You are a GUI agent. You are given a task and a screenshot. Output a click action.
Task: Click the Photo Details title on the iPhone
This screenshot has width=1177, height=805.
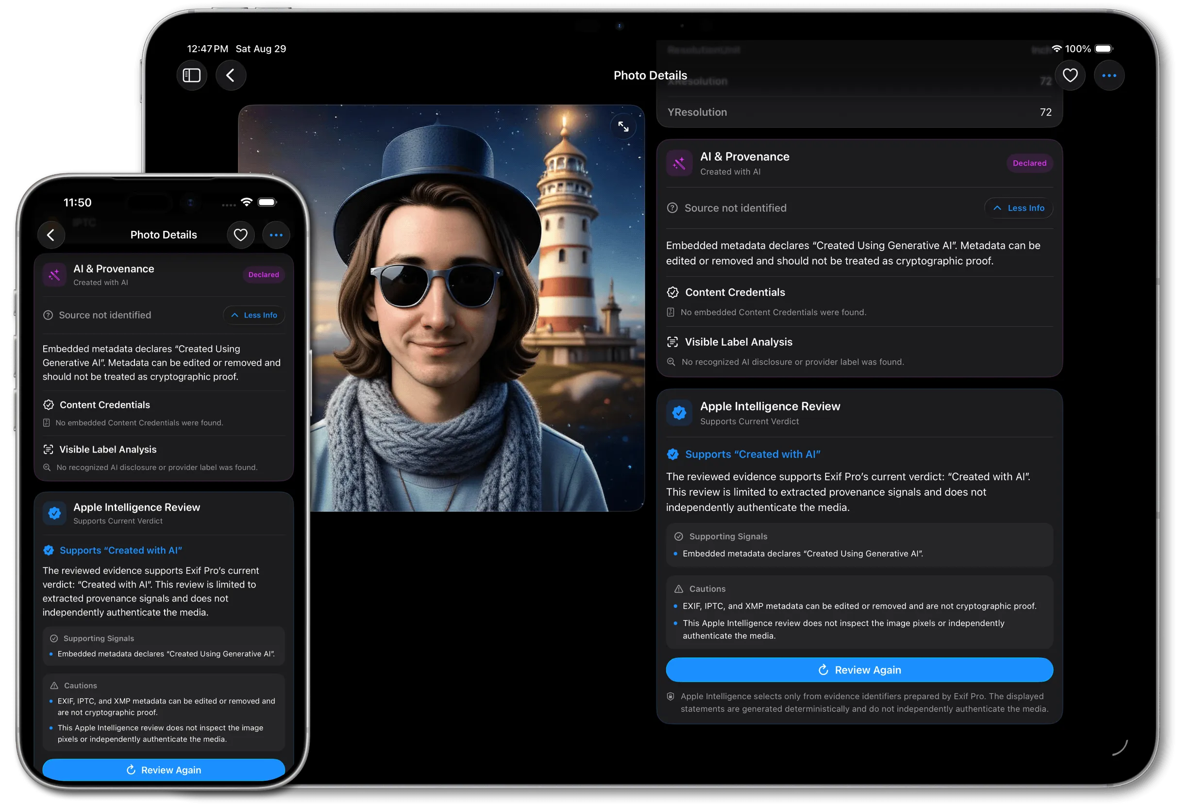point(164,235)
